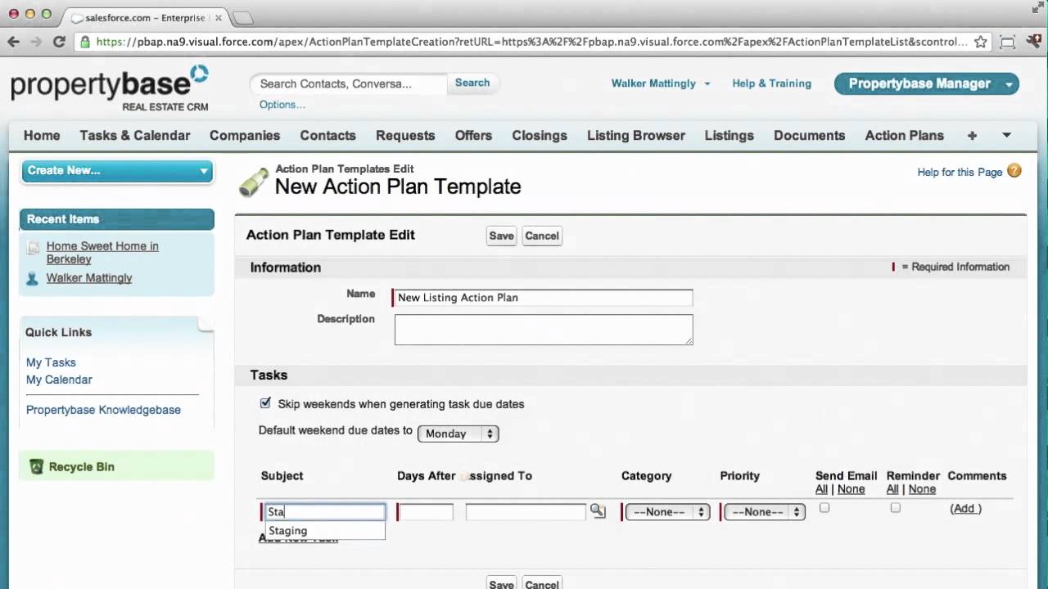This screenshot has width=1048, height=589.
Task: Click the Walker Mattingly person icon
Action: click(32, 278)
